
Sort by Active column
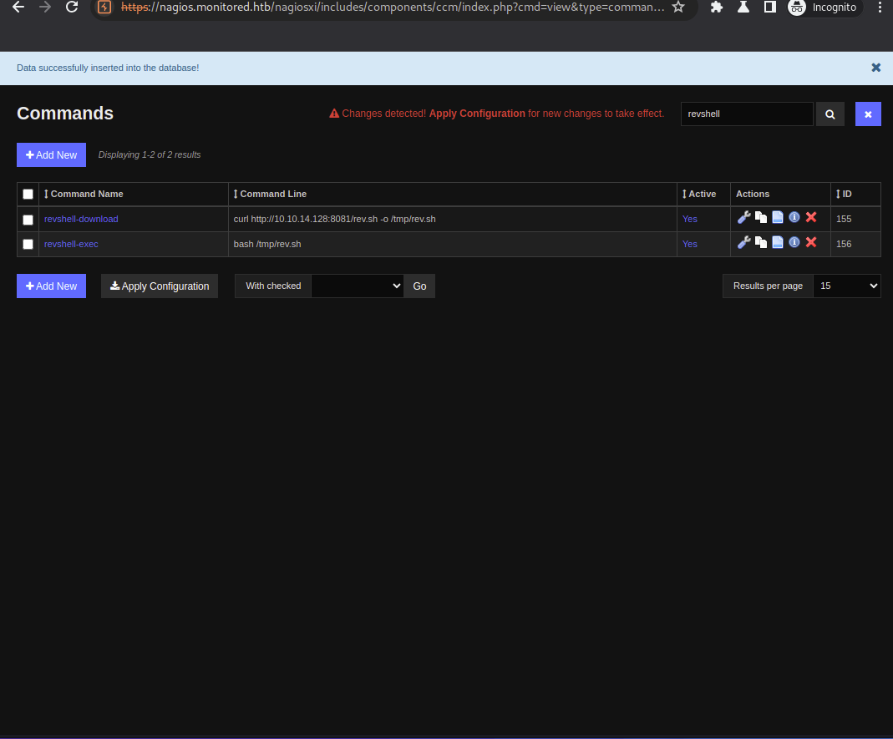click(699, 194)
